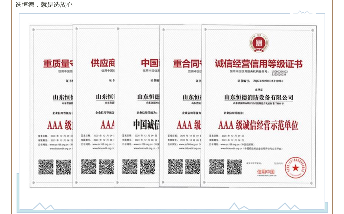344x214 pixels.
Task: Click the 信用中国 logo
Action: click(266, 173)
